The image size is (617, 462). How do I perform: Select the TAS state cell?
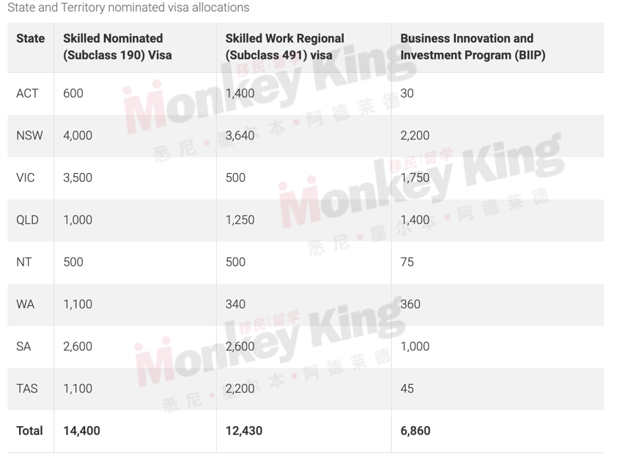pyautogui.click(x=27, y=389)
